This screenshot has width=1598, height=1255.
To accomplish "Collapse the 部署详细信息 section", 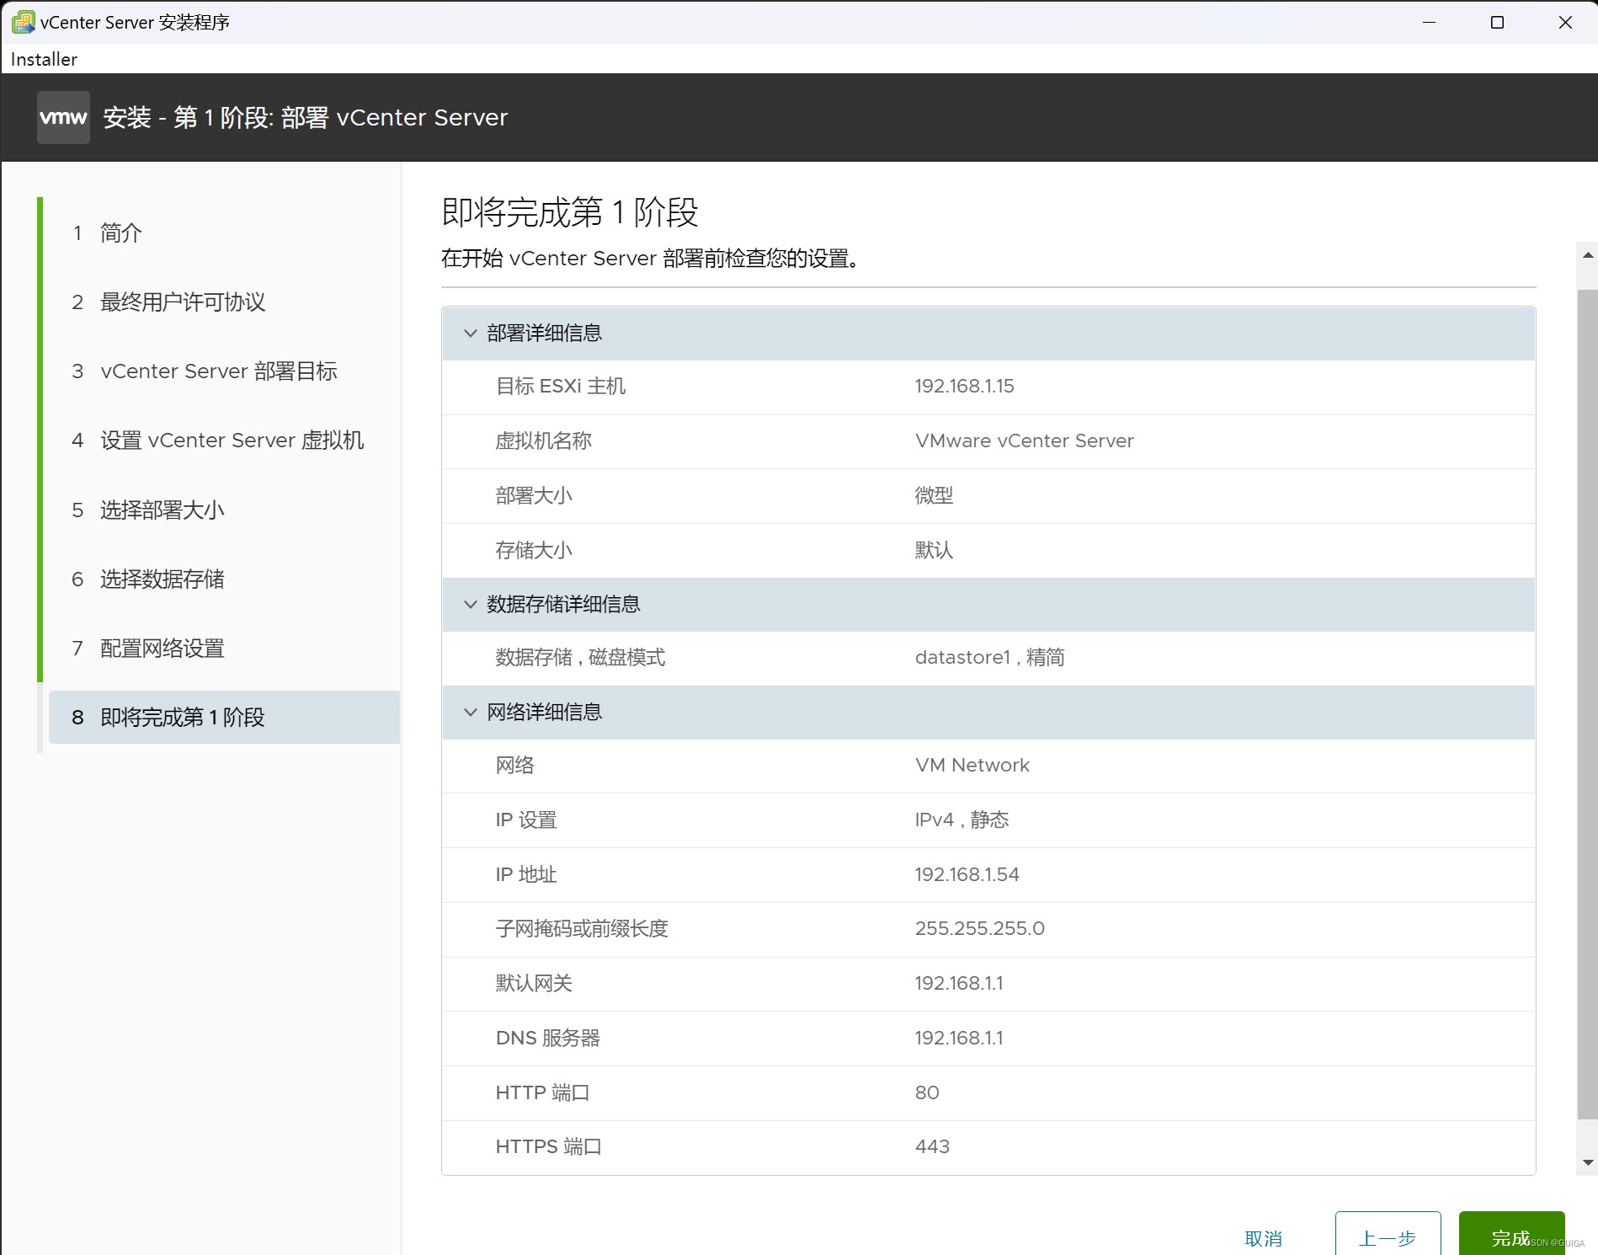I will tap(471, 333).
